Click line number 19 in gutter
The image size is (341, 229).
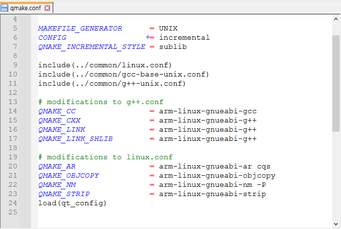13,157
